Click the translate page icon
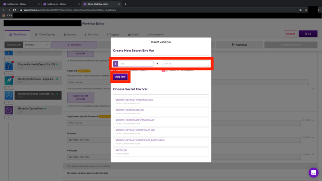The width and height of the screenshot is (322, 181). click(301, 10)
